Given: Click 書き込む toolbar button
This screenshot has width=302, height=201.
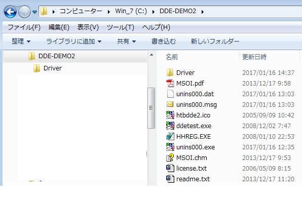Looking at the screenshot, I should (164, 41).
